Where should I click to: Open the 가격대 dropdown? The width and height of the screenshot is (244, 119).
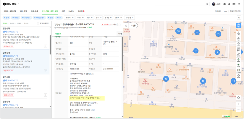tap(80, 18)
